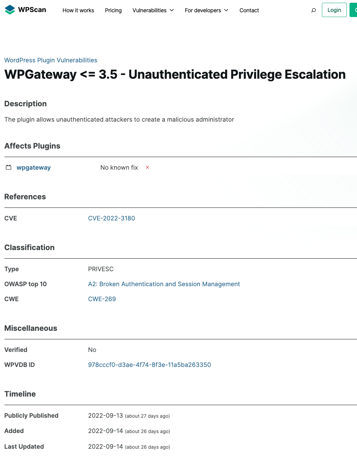Viewport: 357px width, 462px height.
Task: Open WordPress Plugin Vulnerabilities breadcrumb link
Action: [x=51, y=60]
